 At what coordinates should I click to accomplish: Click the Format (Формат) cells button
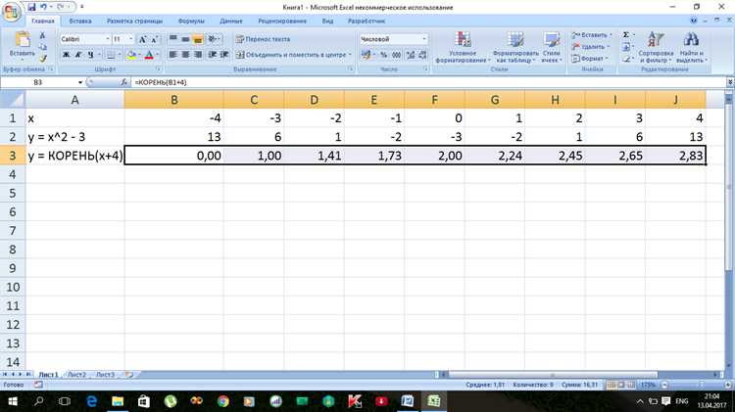(x=590, y=59)
